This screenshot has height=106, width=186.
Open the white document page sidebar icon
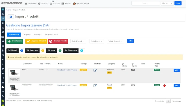3,78
